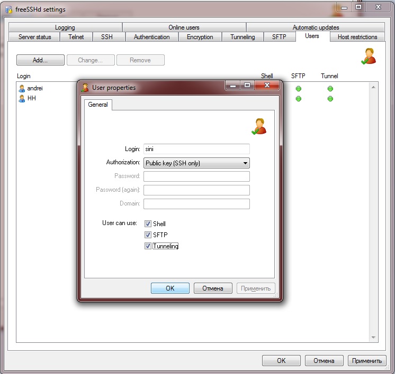This screenshot has width=395, height=374.
Task: Click the user list scroll up arrow
Action: 374,87
